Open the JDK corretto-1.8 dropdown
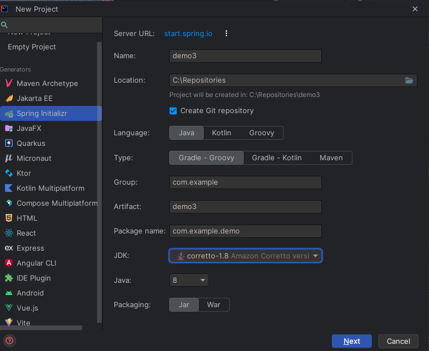 245,256
